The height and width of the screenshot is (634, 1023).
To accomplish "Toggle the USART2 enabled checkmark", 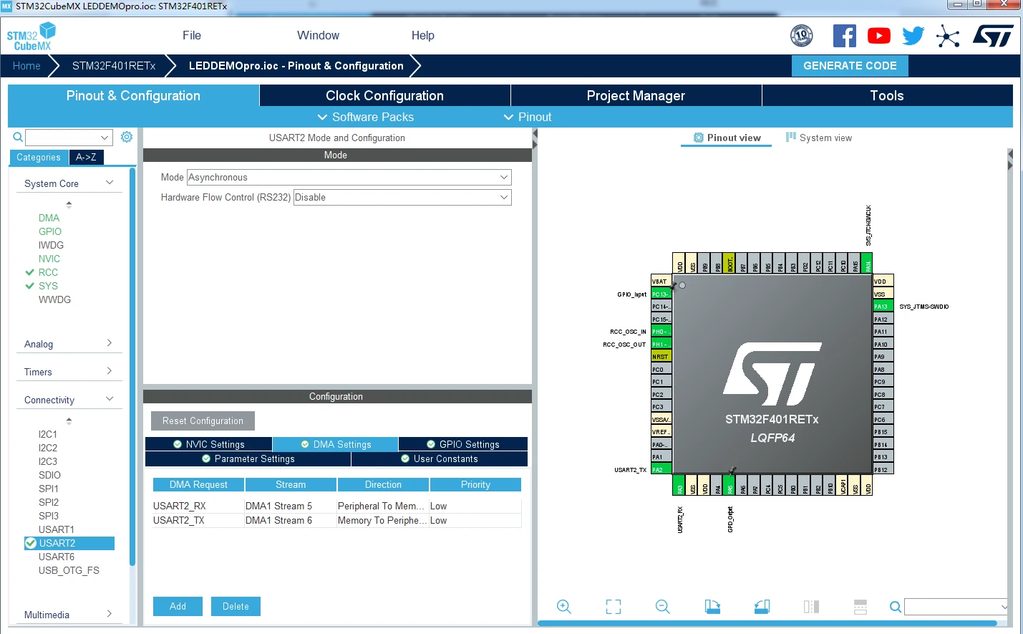I will tap(31, 543).
